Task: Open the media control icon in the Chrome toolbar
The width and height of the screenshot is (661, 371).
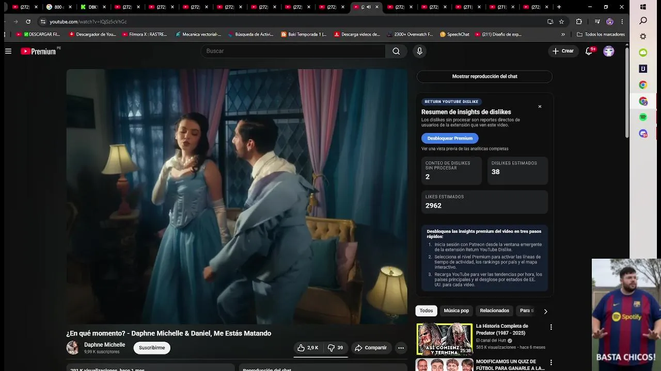Action: [x=597, y=22]
